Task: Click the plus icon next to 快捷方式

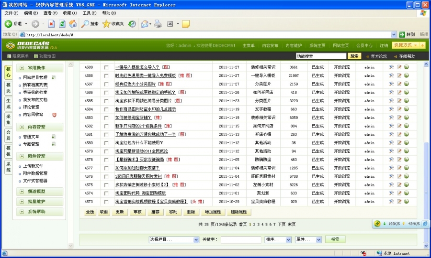Action: pyautogui.click(x=422, y=45)
